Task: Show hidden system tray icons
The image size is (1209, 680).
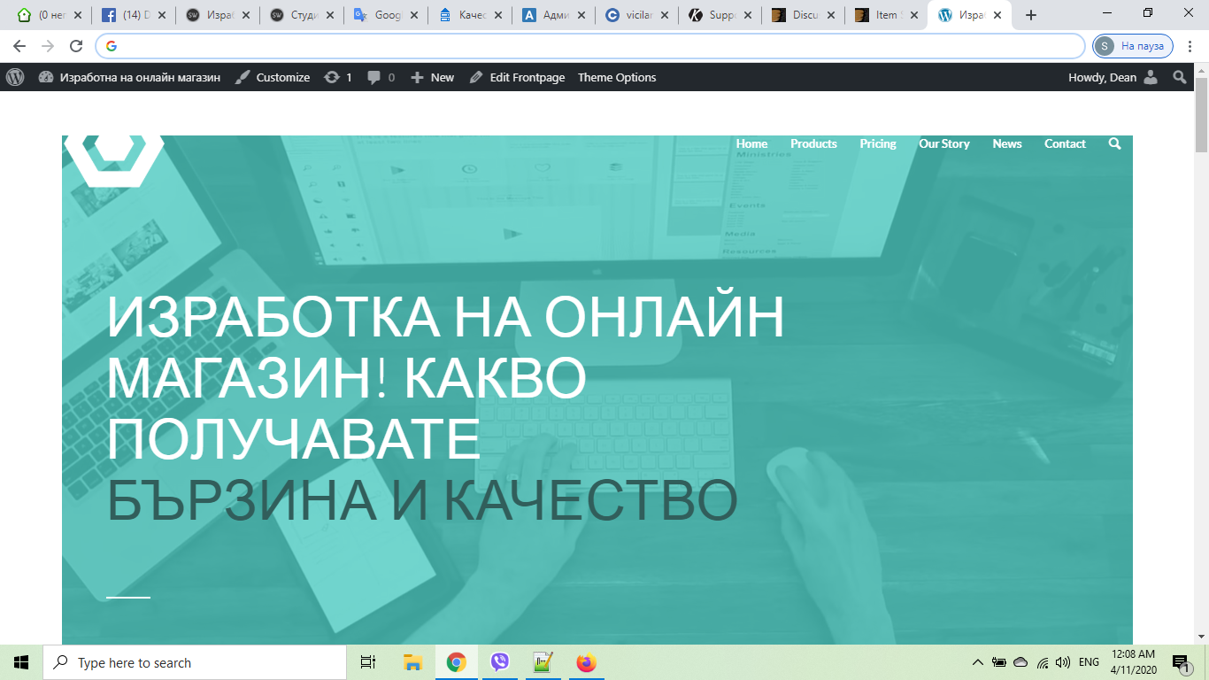Action: (977, 662)
